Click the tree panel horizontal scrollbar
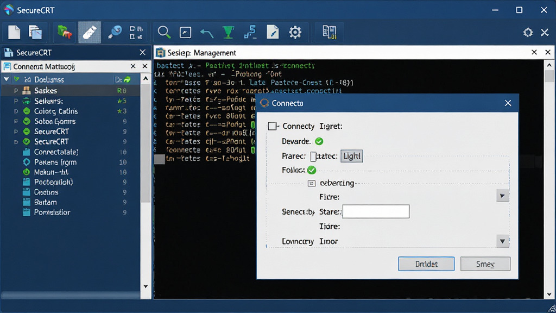This screenshot has height=313, width=556. (71, 295)
